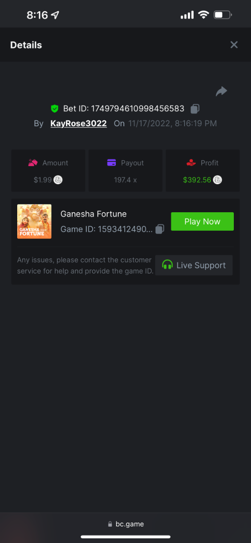Tap the Bet ID number text
The width and height of the screenshot is (251, 543).
138,109
